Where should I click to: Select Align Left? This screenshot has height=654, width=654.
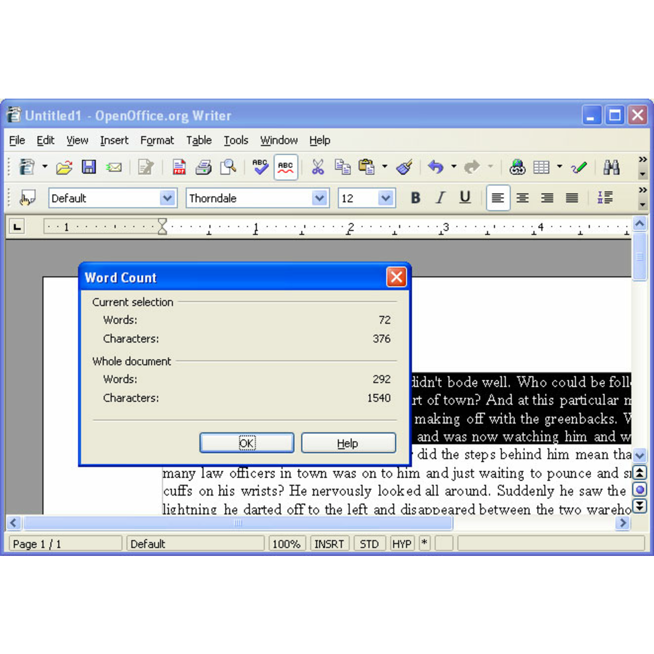(498, 198)
